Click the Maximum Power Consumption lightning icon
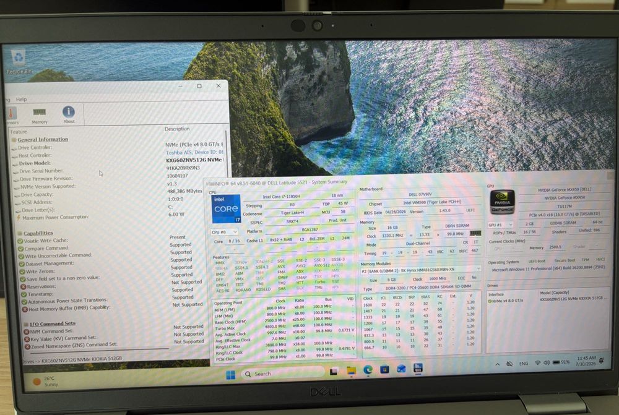This screenshot has height=415, width=619. (18, 218)
